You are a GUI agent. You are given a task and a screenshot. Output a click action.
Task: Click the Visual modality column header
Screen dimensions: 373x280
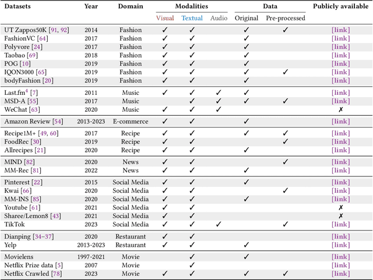click(x=165, y=18)
